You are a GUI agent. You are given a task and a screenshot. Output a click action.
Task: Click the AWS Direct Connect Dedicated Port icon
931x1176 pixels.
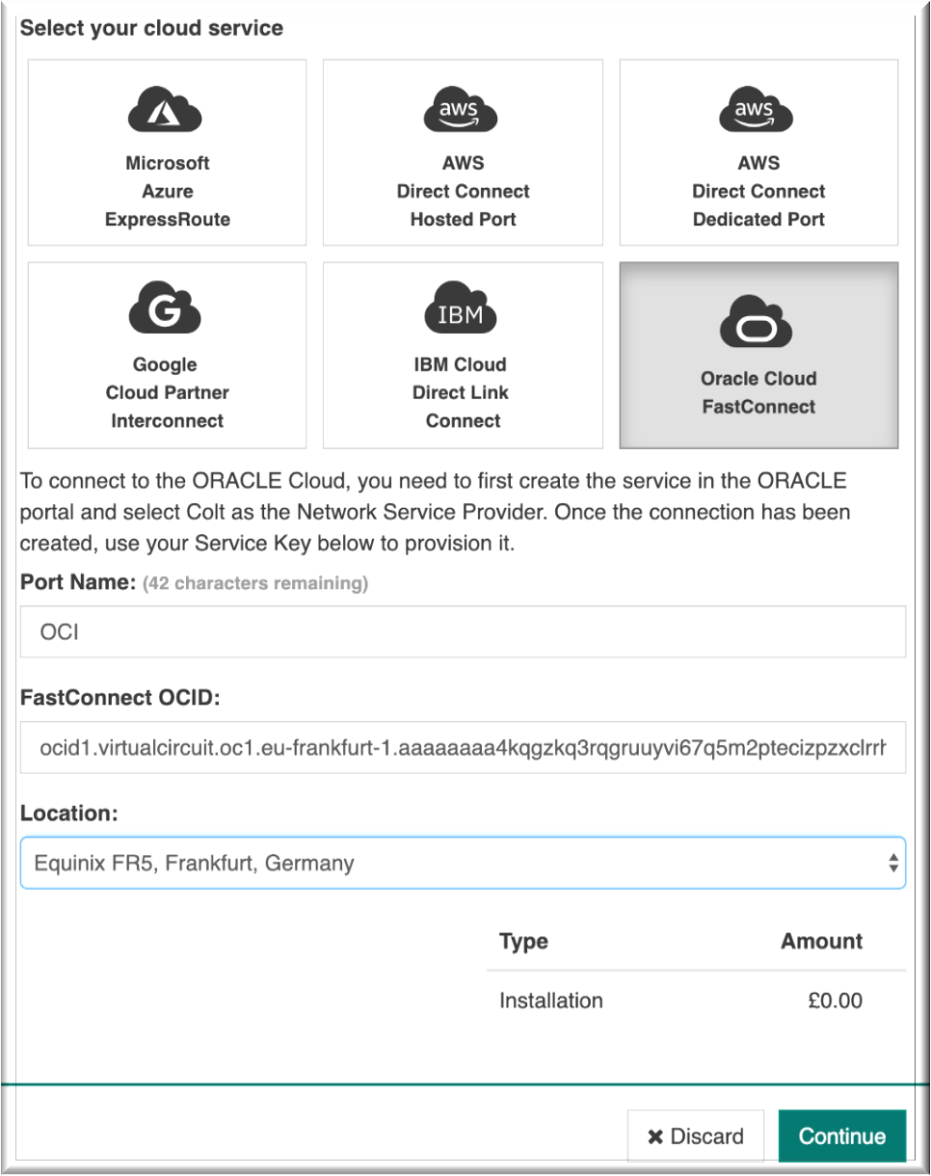758,109
